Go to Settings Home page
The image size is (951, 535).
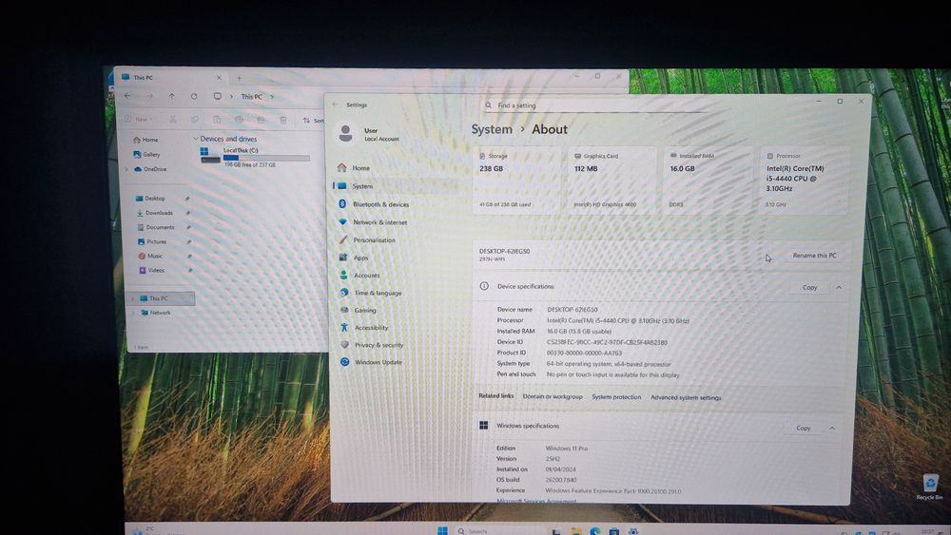[x=354, y=168]
